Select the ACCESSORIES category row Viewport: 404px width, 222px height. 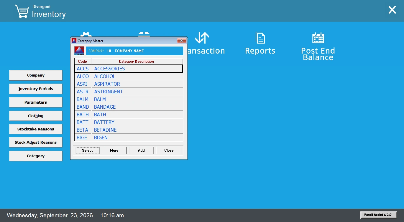tap(129, 69)
